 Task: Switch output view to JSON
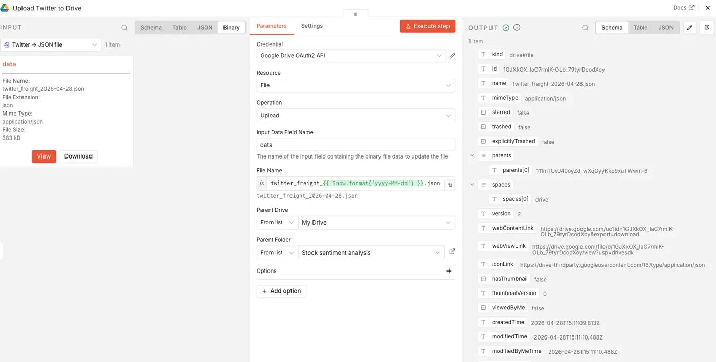pos(666,28)
